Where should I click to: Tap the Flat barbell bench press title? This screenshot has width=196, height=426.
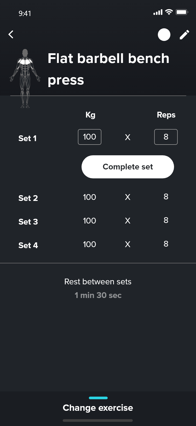tap(108, 69)
